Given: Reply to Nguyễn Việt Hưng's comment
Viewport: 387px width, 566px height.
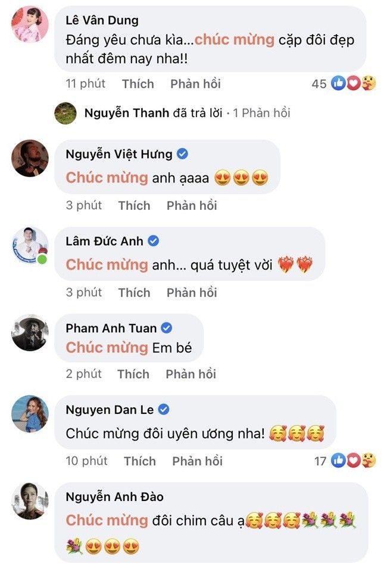Looking at the screenshot, I should [192, 206].
